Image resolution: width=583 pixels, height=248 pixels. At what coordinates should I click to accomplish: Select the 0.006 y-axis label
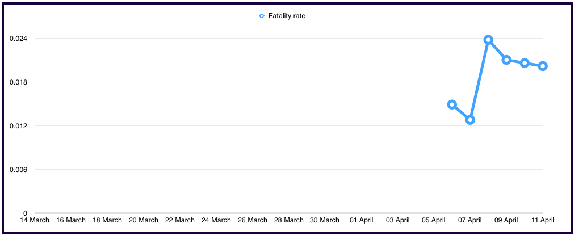18,170
